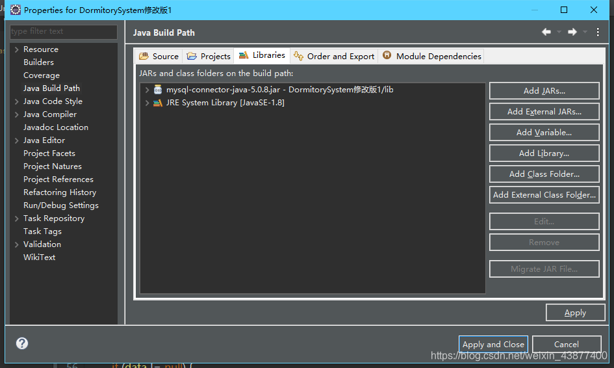The image size is (614, 368).
Task: Select Project Facets in the tree
Action: click(49, 153)
